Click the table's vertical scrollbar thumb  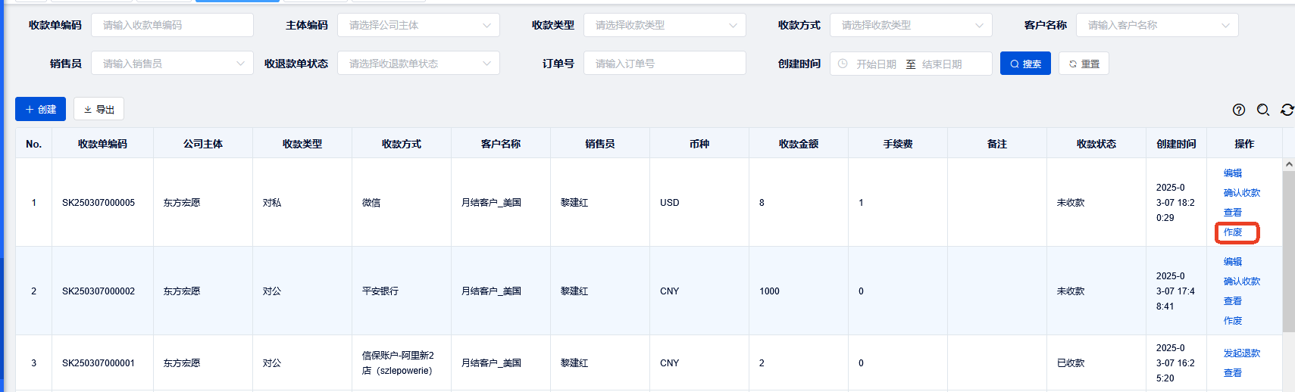(x=1288, y=250)
